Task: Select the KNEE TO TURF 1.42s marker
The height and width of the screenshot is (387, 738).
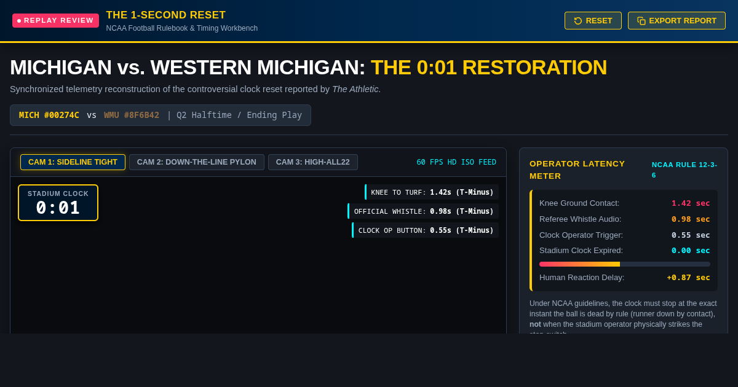Action: [x=432, y=192]
